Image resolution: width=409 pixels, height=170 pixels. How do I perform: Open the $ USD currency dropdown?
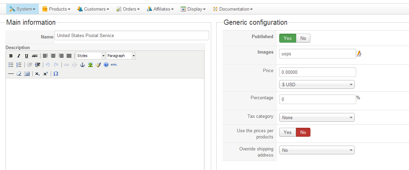coord(317,84)
